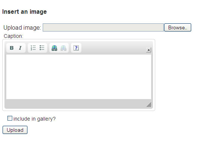Viewport: 202px width, 144px height.
Task: Insert a bulleted list in caption
Action: click(42, 48)
